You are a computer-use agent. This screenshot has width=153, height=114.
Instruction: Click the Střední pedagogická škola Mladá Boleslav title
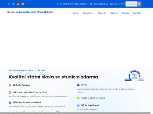[x=30, y=12]
